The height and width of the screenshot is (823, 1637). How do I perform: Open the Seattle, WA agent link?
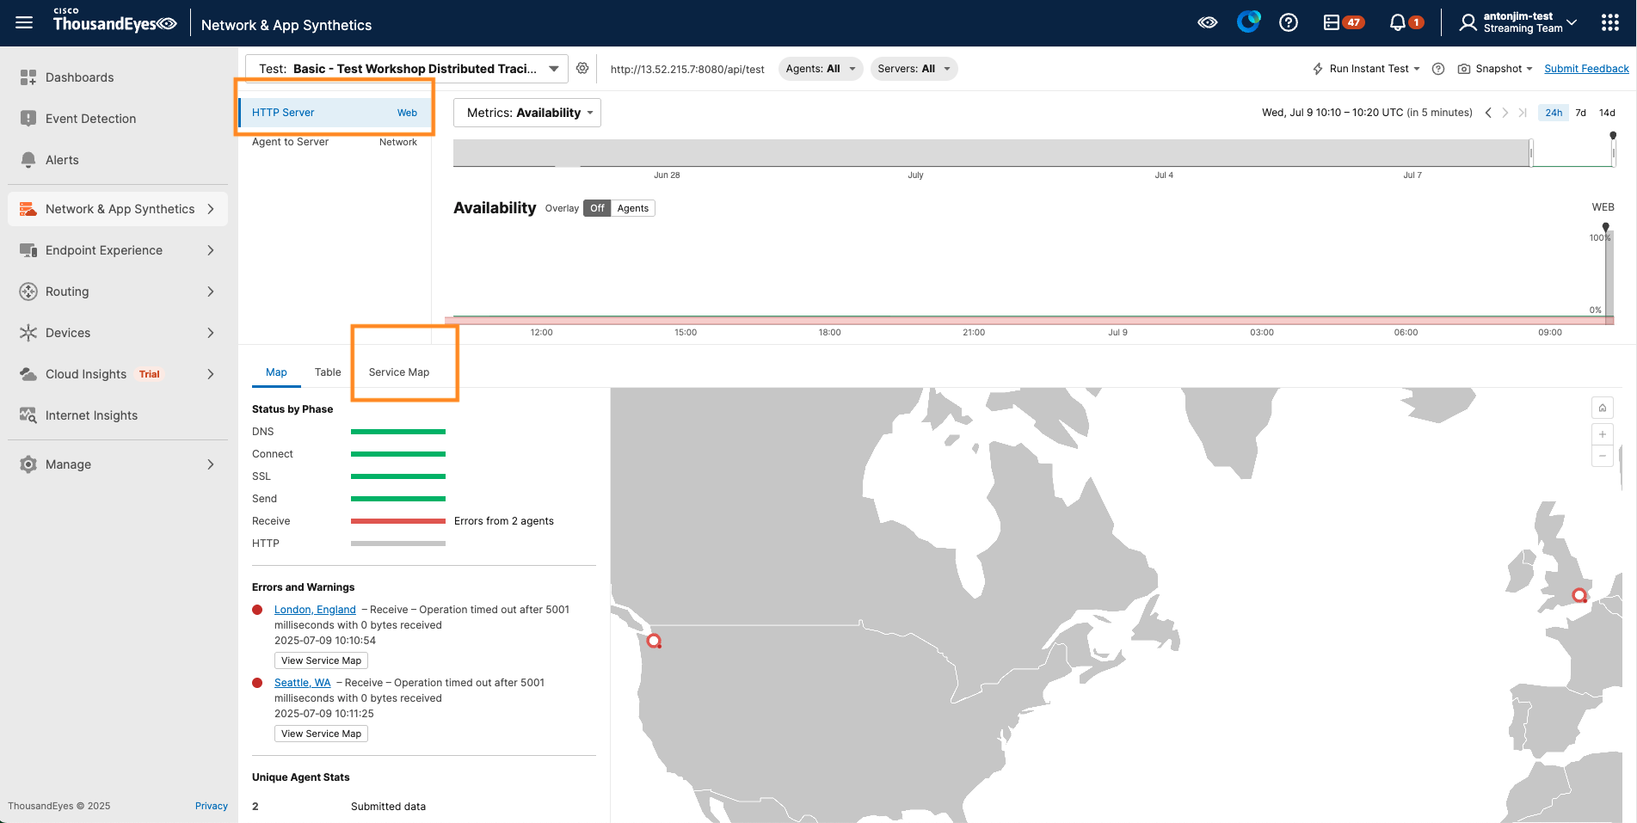point(302,683)
